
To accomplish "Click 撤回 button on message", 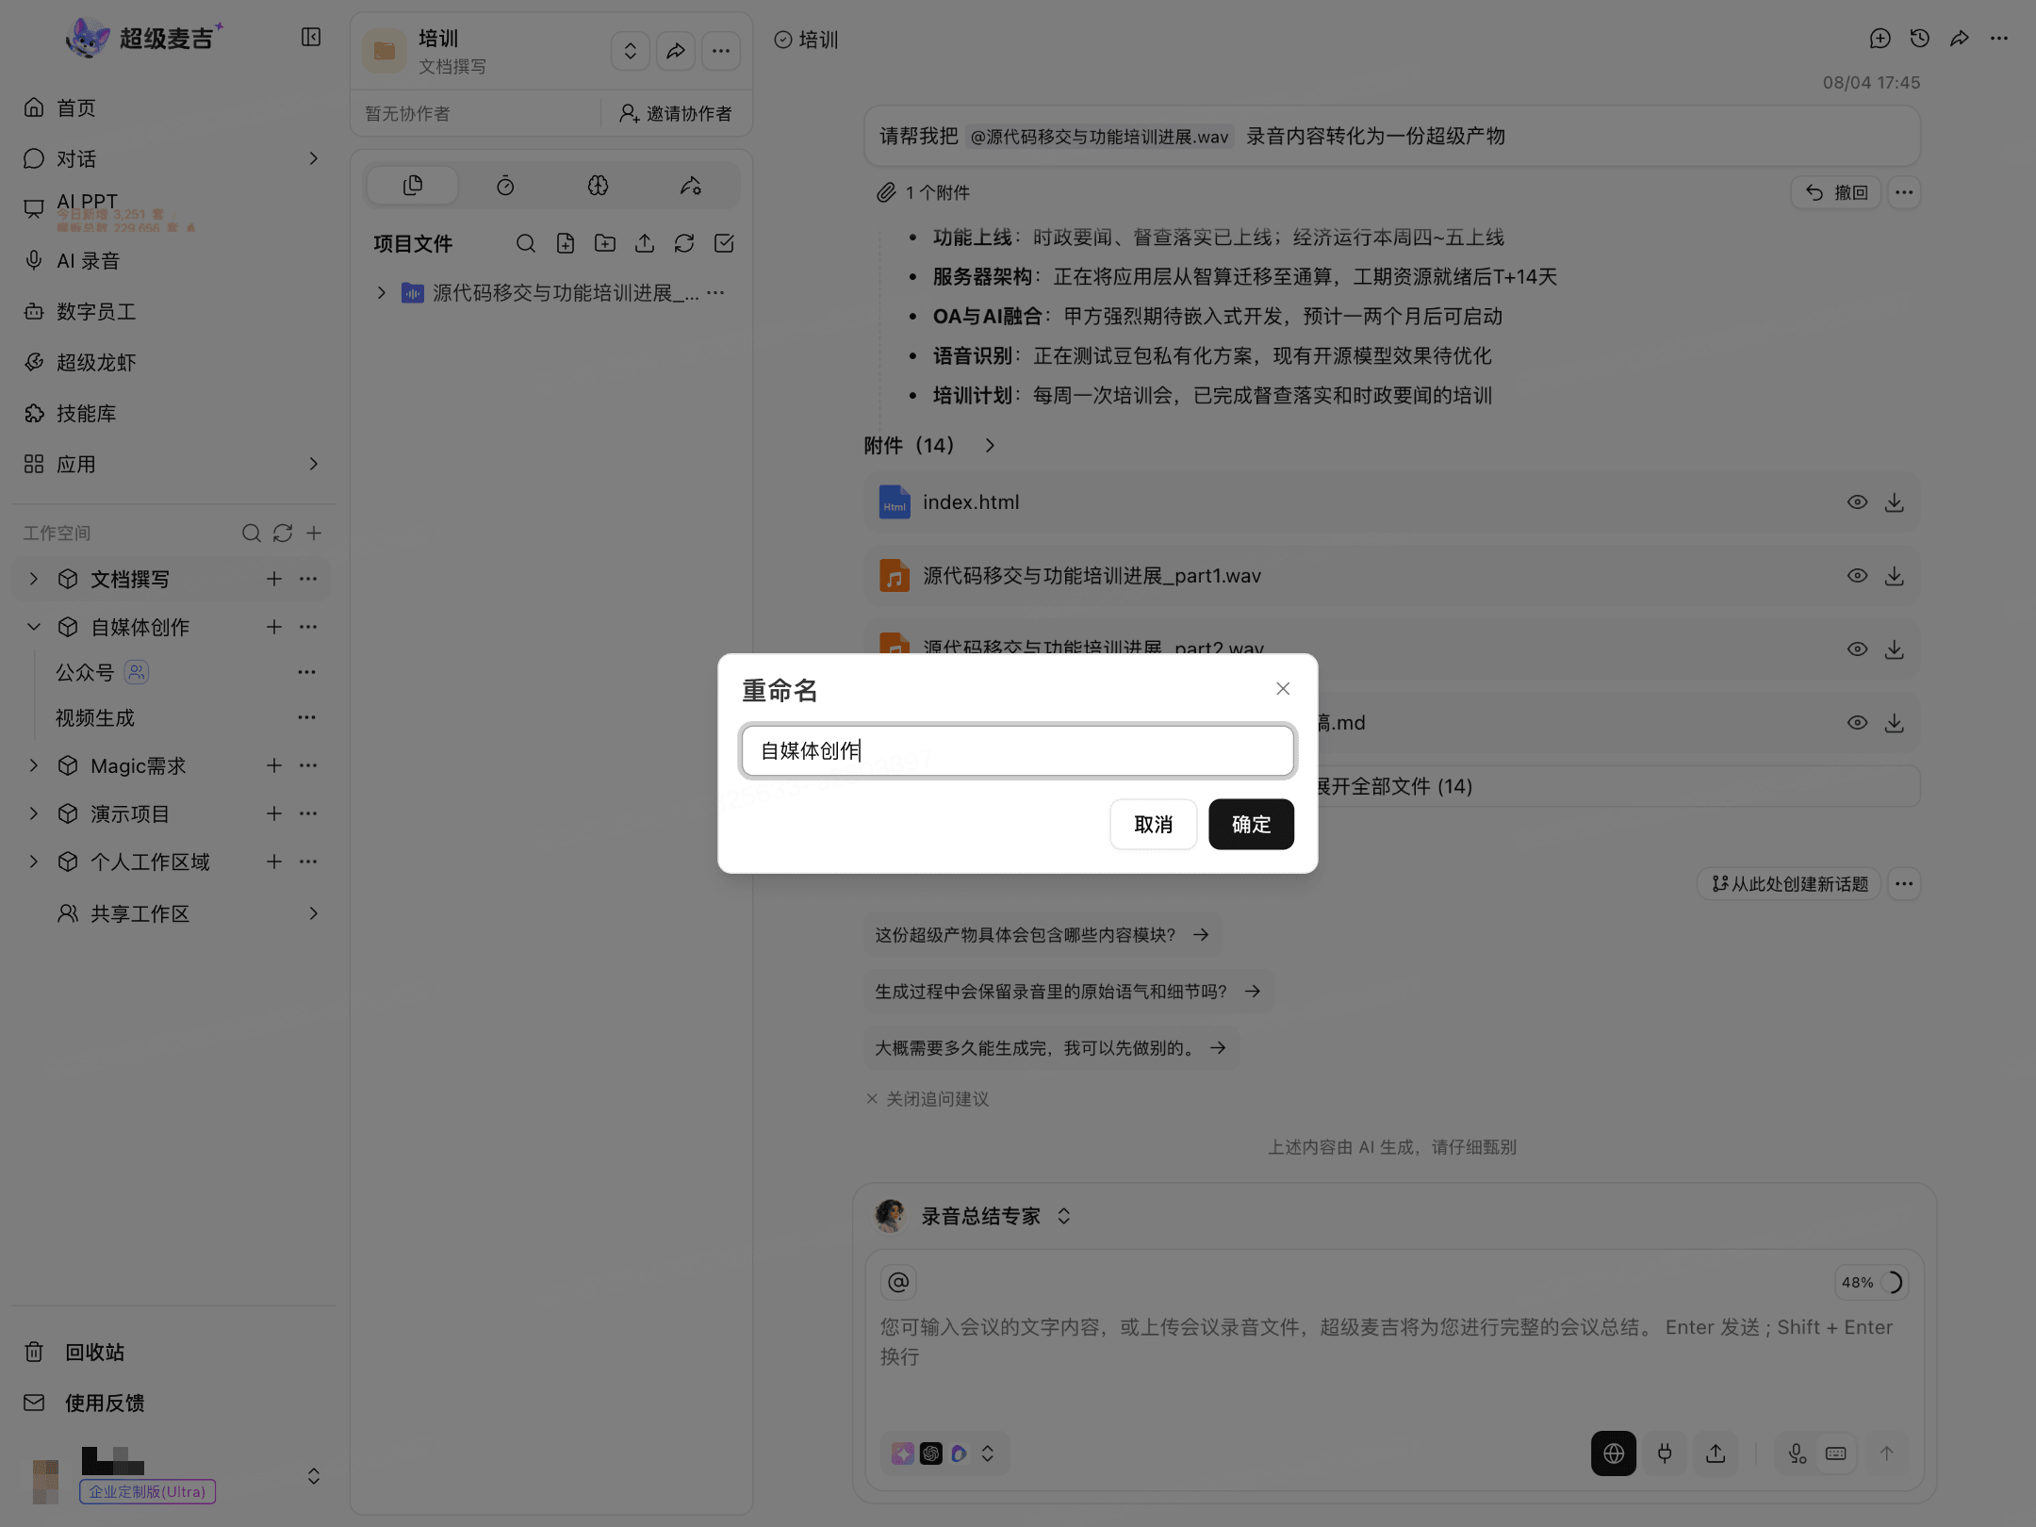I will click(x=1836, y=192).
